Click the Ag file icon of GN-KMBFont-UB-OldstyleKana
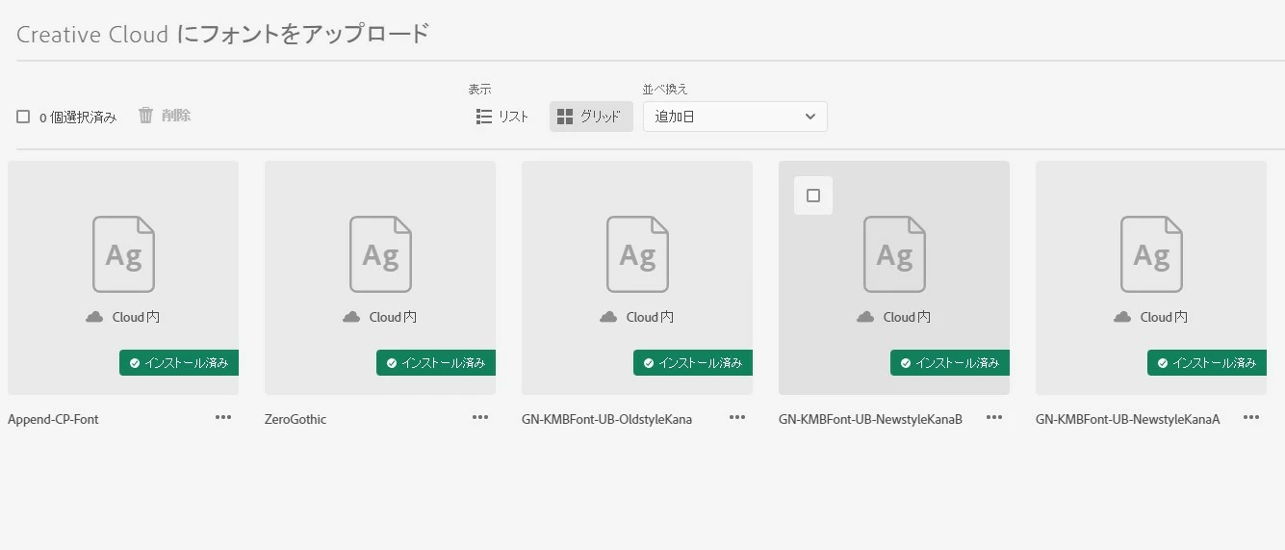The width and height of the screenshot is (1285, 550). [x=637, y=254]
